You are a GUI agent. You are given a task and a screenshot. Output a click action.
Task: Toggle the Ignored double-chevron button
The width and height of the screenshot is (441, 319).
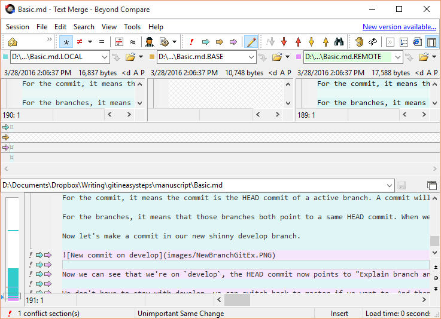click(390, 42)
